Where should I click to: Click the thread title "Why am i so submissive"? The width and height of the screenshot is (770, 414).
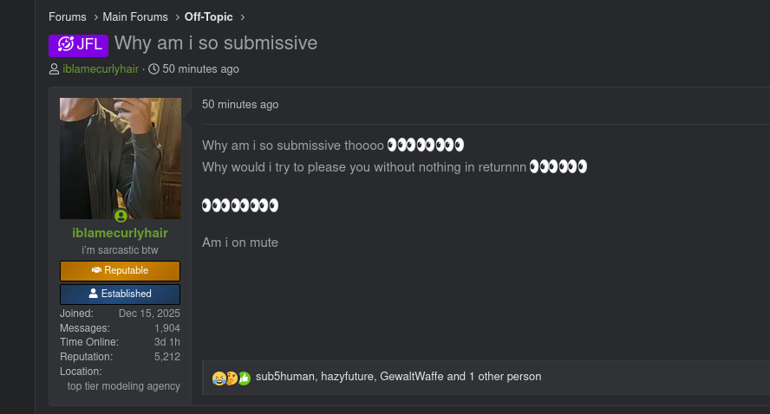click(x=216, y=43)
